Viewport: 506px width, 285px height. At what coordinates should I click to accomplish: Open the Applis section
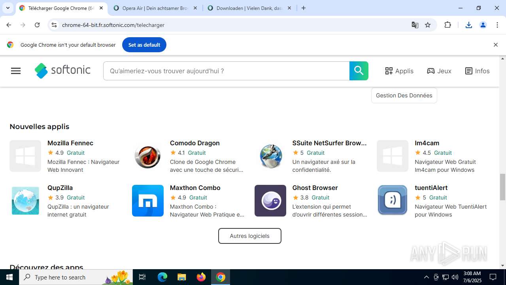(399, 71)
